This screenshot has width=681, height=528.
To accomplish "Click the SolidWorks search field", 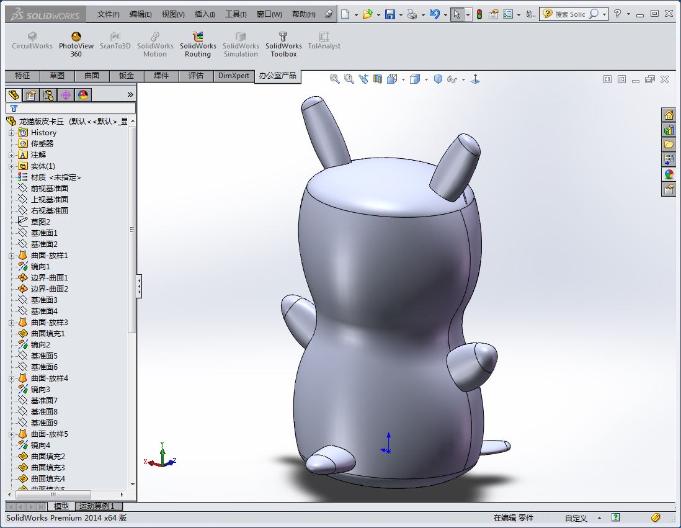I will 570,14.
